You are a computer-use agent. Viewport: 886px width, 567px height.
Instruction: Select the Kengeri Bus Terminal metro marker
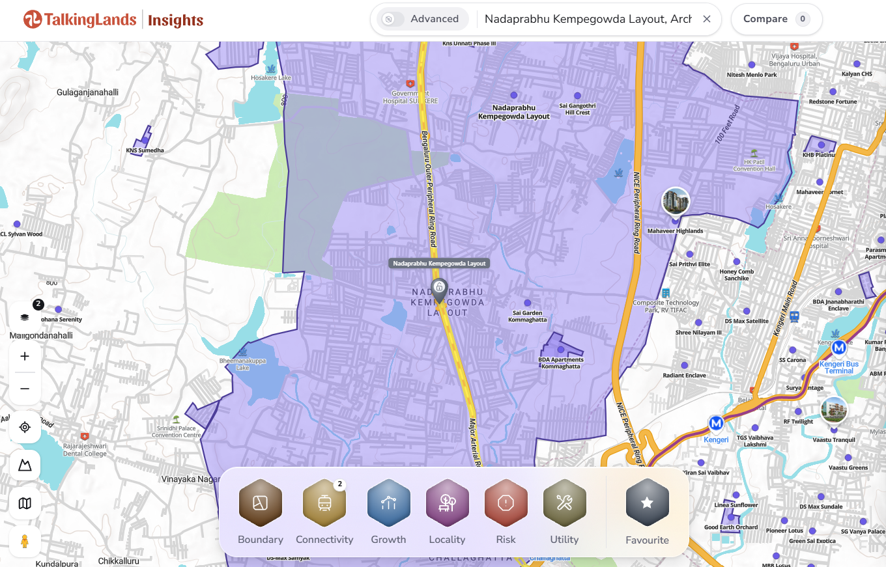click(x=839, y=348)
